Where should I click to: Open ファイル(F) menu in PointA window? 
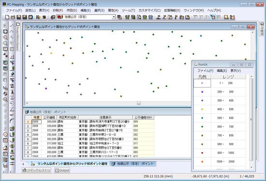pos(205,70)
